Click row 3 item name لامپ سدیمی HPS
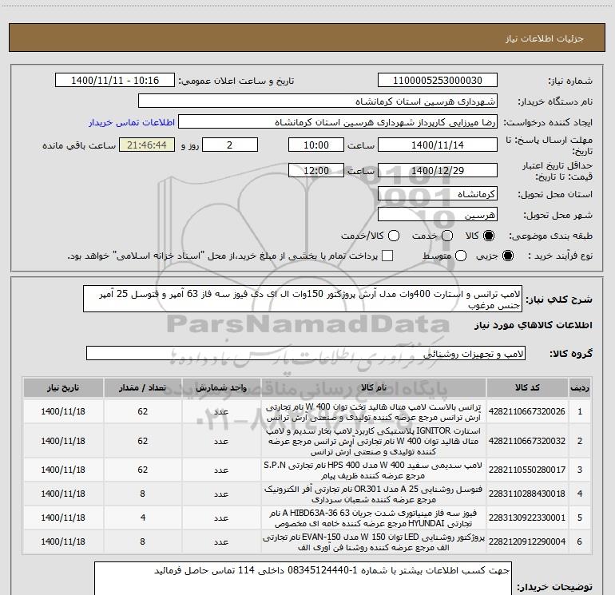This screenshot has height=595, width=615. [x=374, y=470]
